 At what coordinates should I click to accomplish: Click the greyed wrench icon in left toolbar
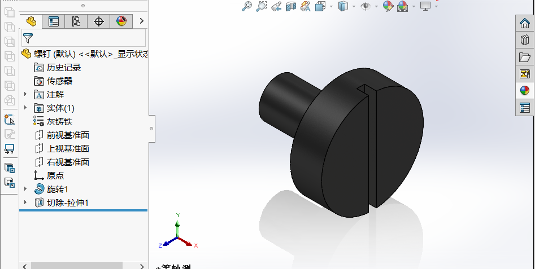click(9, 134)
